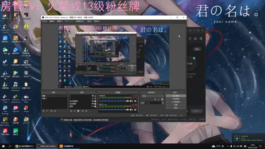
Task: Click the 时长 duration input field
Action: tap(153, 103)
